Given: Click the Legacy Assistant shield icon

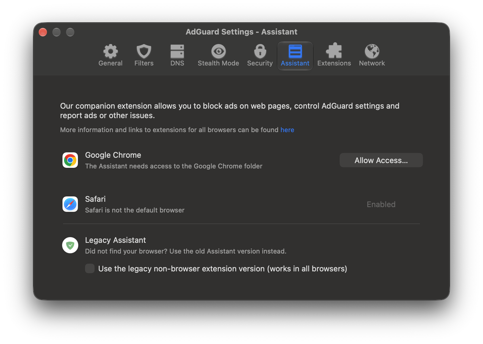Looking at the screenshot, I should pos(70,245).
